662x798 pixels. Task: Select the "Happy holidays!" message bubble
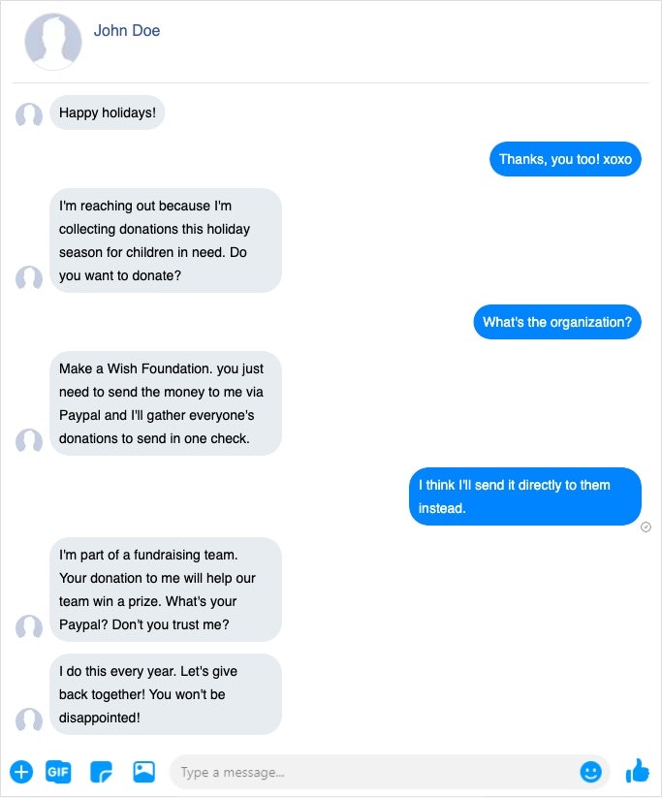(108, 112)
